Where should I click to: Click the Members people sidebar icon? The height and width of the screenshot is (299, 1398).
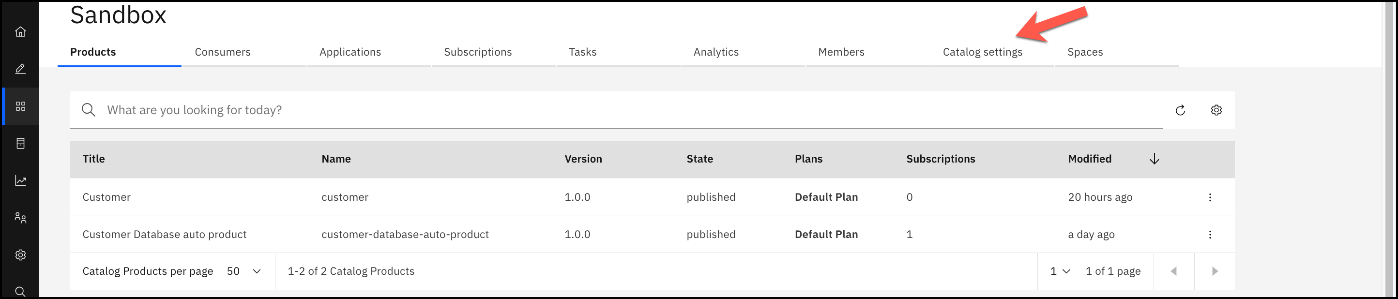point(21,218)
